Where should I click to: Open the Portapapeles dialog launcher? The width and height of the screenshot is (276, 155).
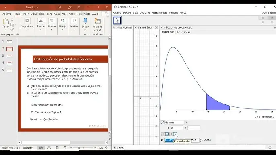click(x=18, y=35)
